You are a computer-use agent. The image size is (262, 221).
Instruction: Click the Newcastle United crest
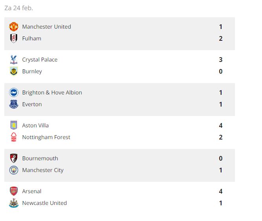(14, 203)
